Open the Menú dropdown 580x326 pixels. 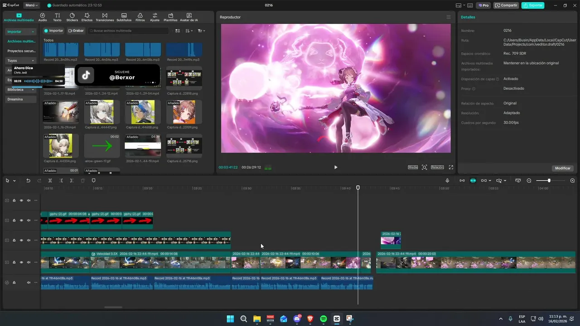coord(31,5)
